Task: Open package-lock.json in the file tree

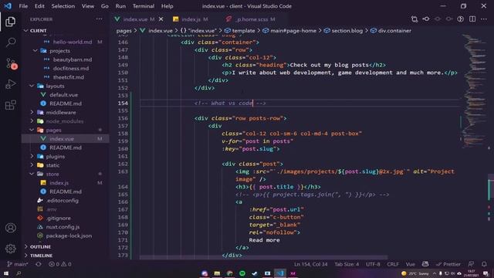Action: [x=69, y=236]
